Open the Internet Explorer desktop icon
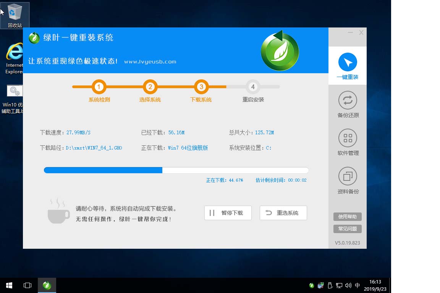This screenshot has height=293, width=440. pos(14,58)
